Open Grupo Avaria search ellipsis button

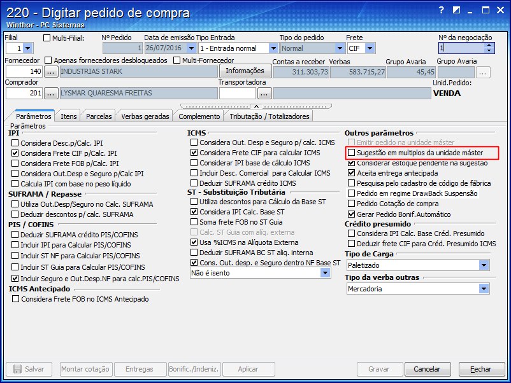(x=483, y=72)
